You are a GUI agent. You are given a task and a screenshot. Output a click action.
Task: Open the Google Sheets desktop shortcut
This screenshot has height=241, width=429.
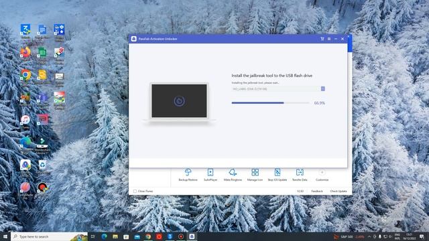pos(42,52)
